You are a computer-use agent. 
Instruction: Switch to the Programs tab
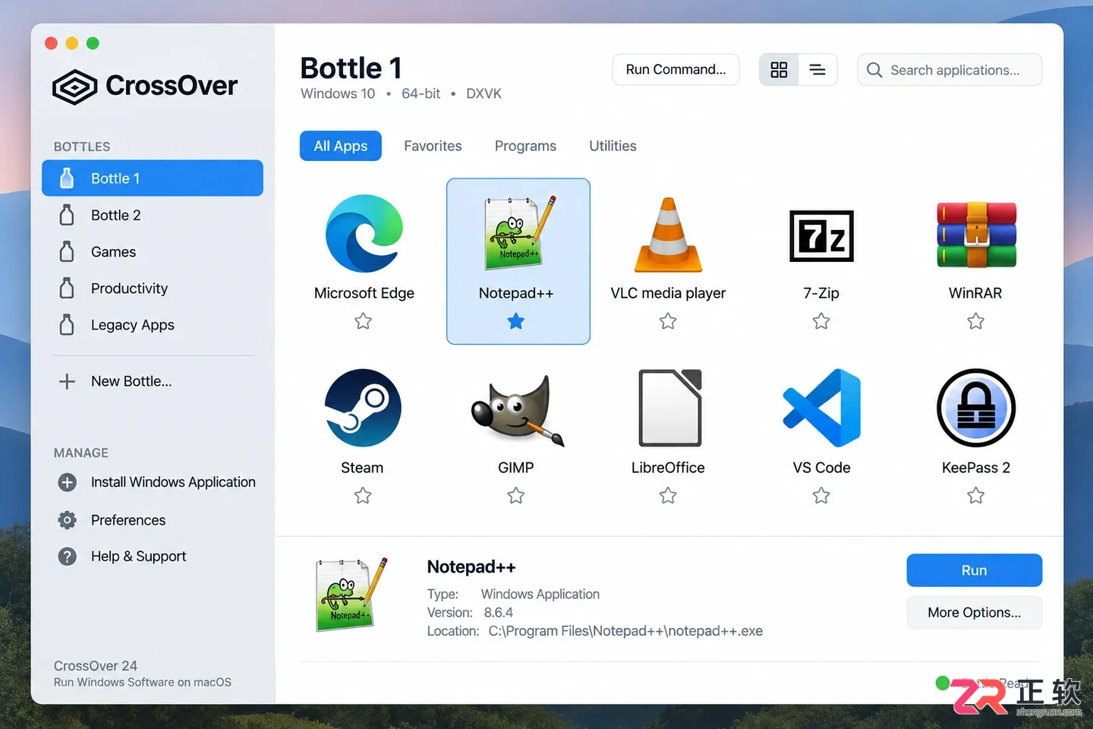click(x=525, y=146)
